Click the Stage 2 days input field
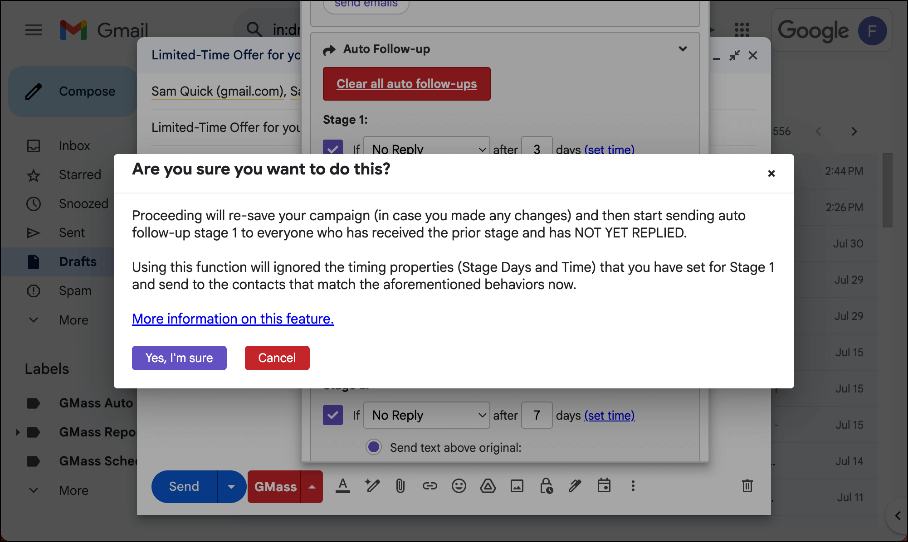Screen dimensions: 908x542 [x=537, y=415]
